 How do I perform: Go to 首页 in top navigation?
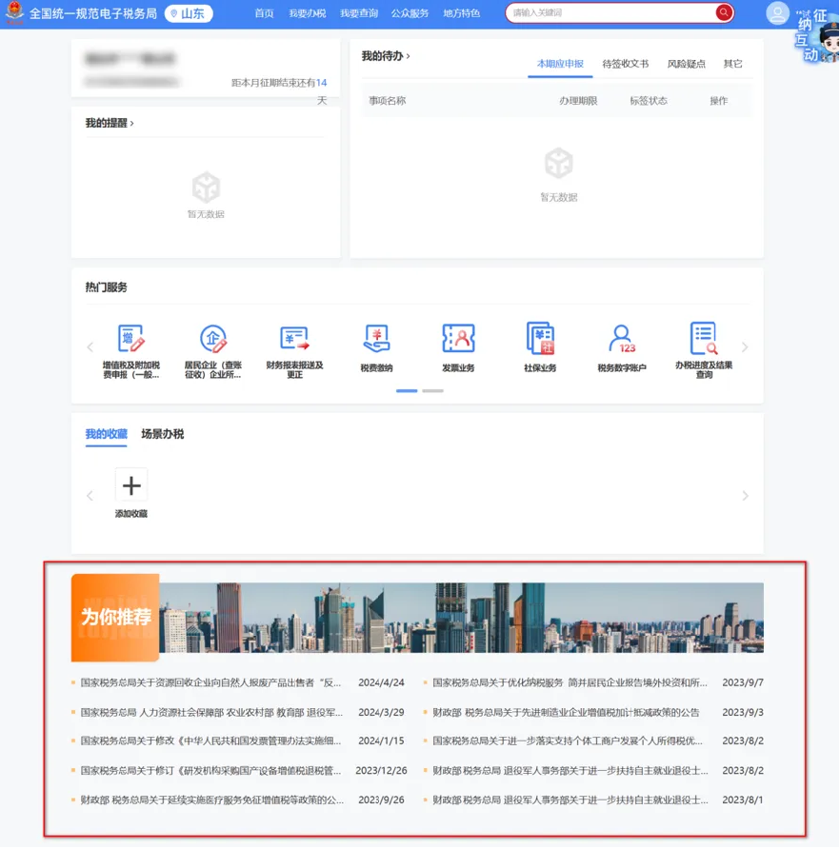pos(264,13)
